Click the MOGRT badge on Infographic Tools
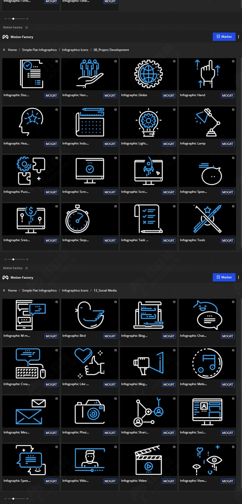The height and width of the screenshot is (504, 242). pyautogui.click(x=228, y=240)
